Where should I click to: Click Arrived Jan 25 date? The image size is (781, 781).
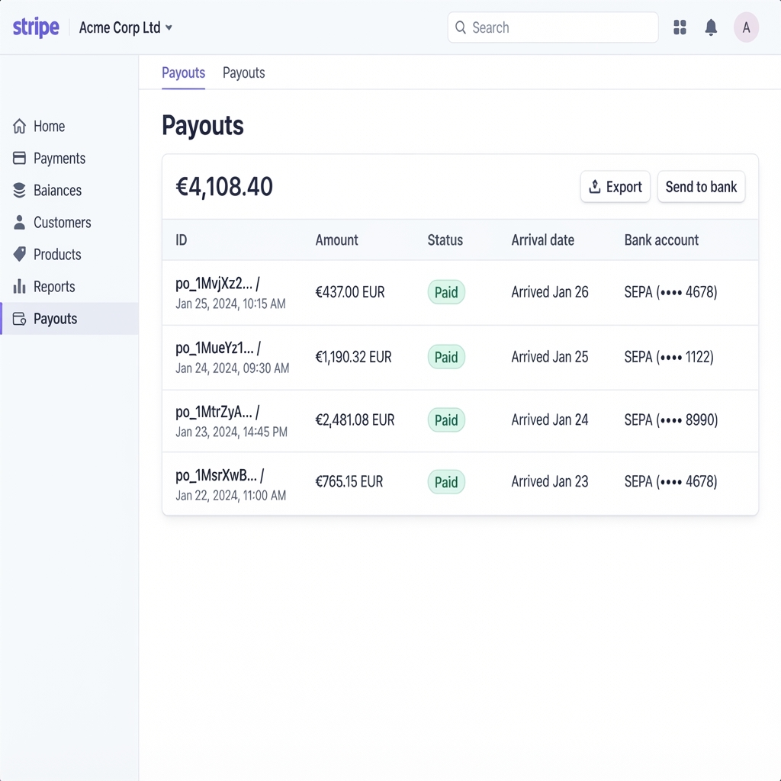click(x=550, y=357)
